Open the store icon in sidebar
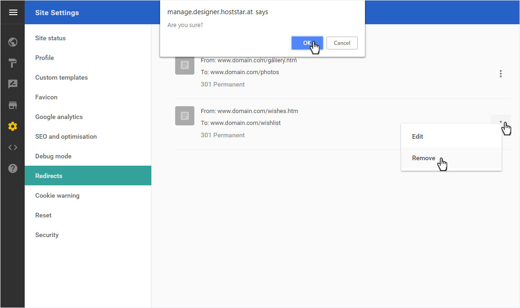520x308 pixels. pos(13,105)
